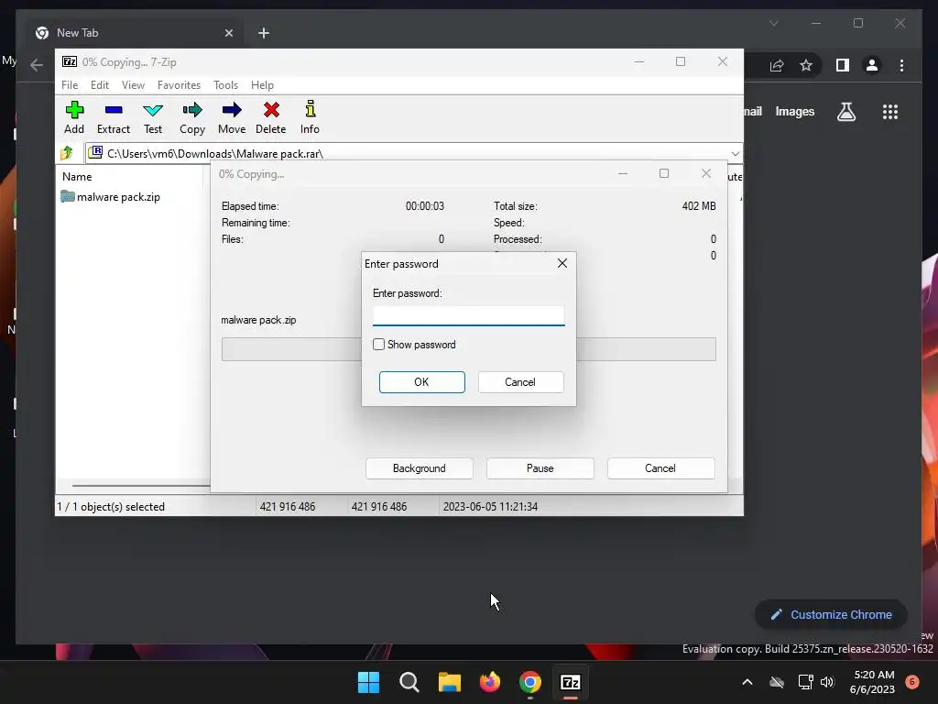The width and height of the screenshot is (938, 704).
Task: Click the Chrome back arrow
Action: [x=37, y=65]
